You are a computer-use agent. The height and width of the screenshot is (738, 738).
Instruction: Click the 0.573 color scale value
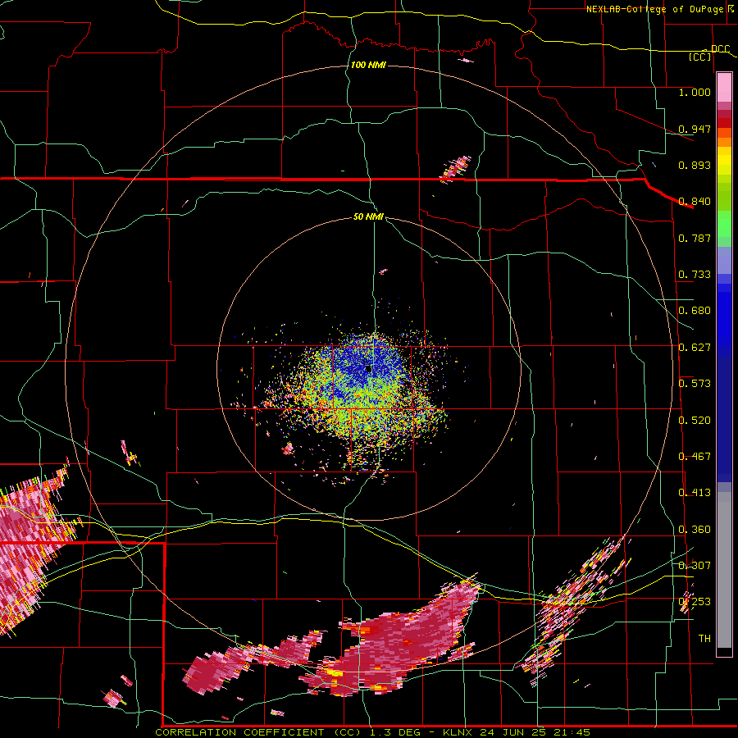pos(695,384)
